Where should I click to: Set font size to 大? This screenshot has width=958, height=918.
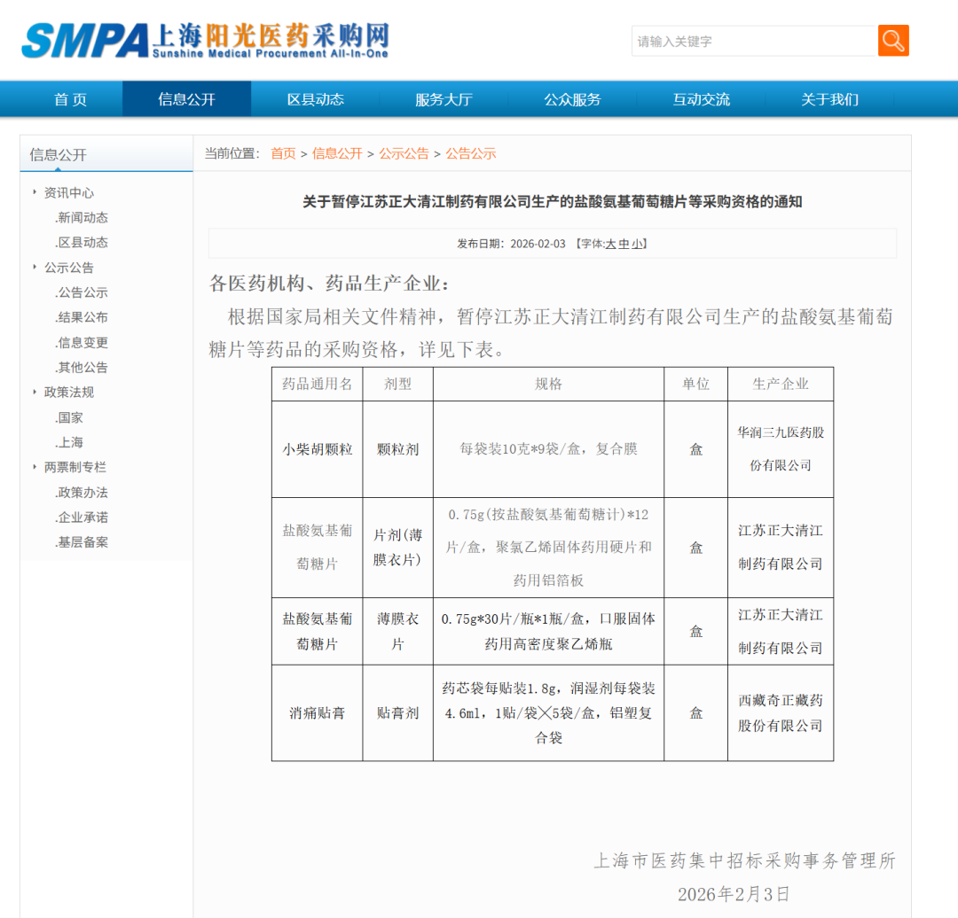610,245
